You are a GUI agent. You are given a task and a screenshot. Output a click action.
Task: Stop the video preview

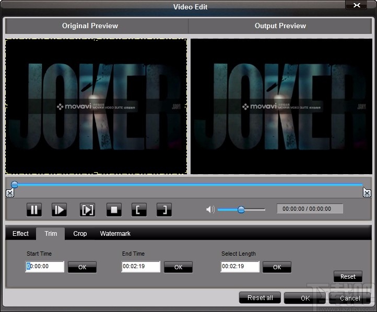coord(114,210)
